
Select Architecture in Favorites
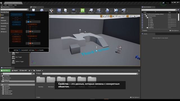8,78
